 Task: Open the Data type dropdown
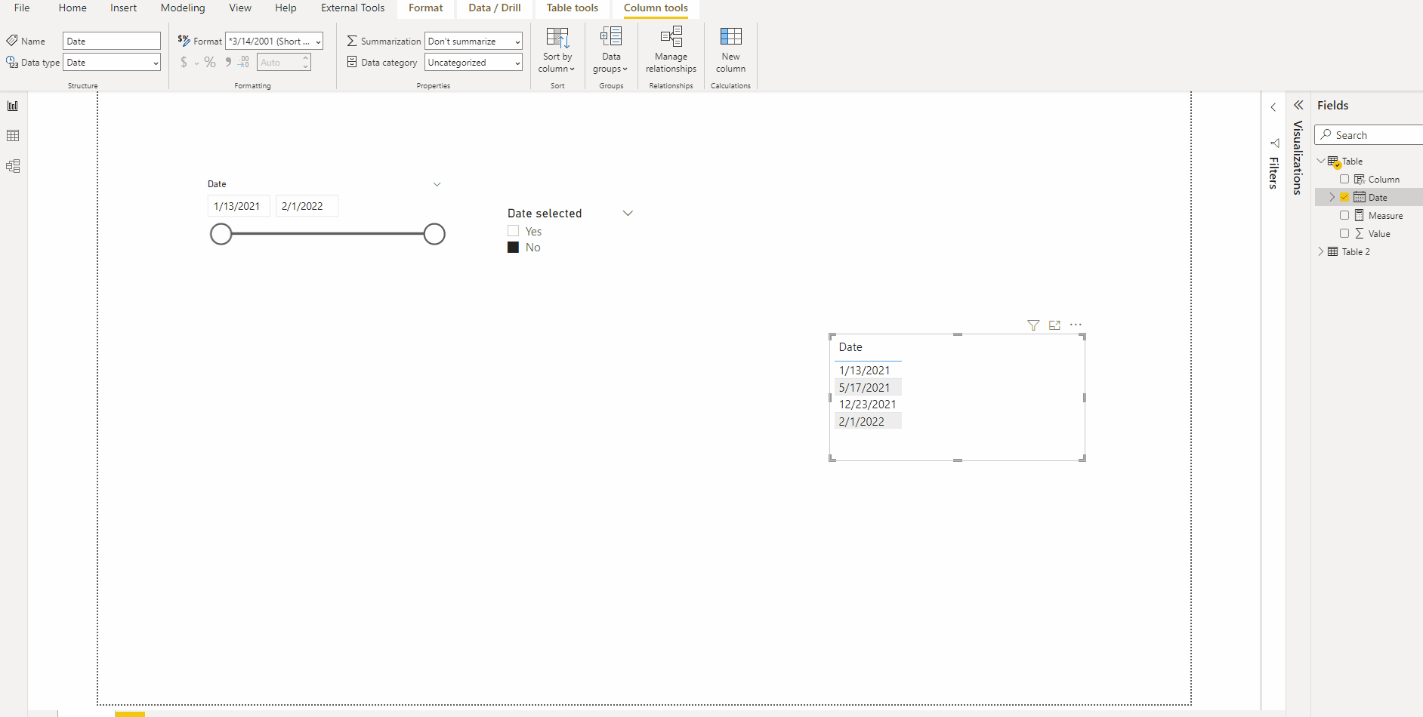[x=112, y=63]
